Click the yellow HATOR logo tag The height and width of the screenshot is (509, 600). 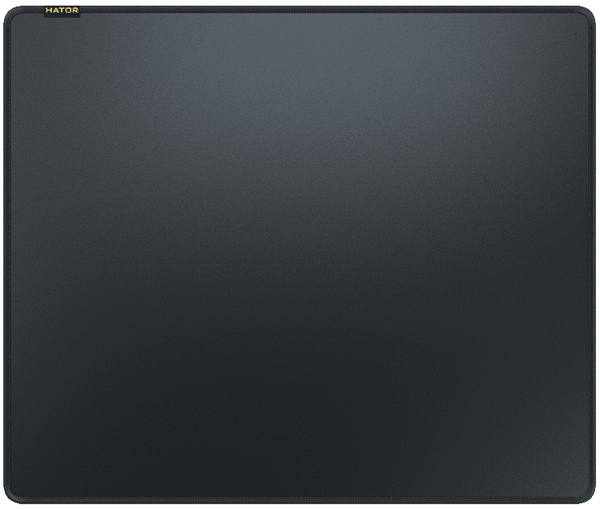[x=62, y=10]
